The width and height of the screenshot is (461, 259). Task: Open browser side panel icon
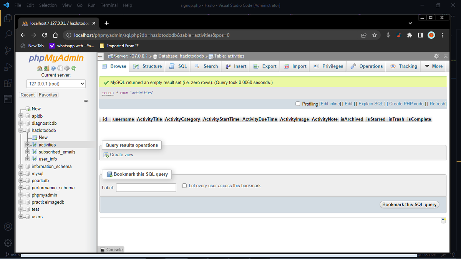pos(420,35)
